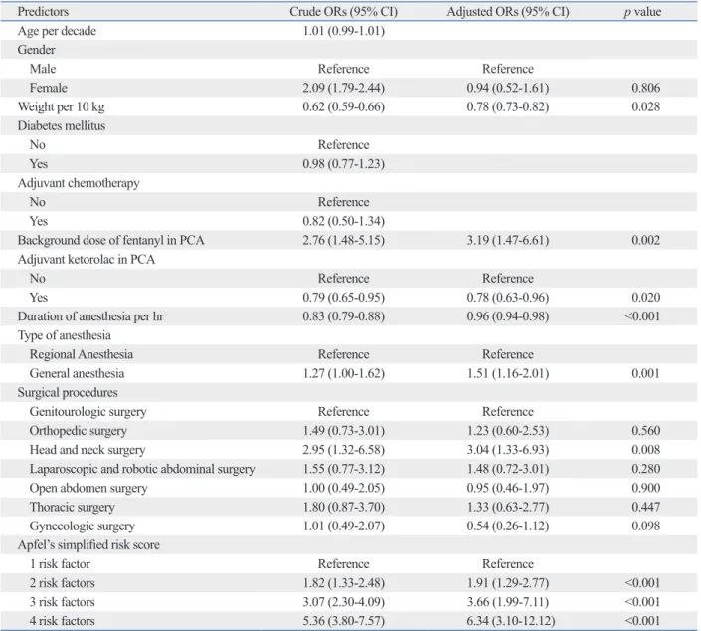Click the 'Crude ORs (95% CI)' header
The width and height of the screenshot is (701, 631).
pos(343,12)
